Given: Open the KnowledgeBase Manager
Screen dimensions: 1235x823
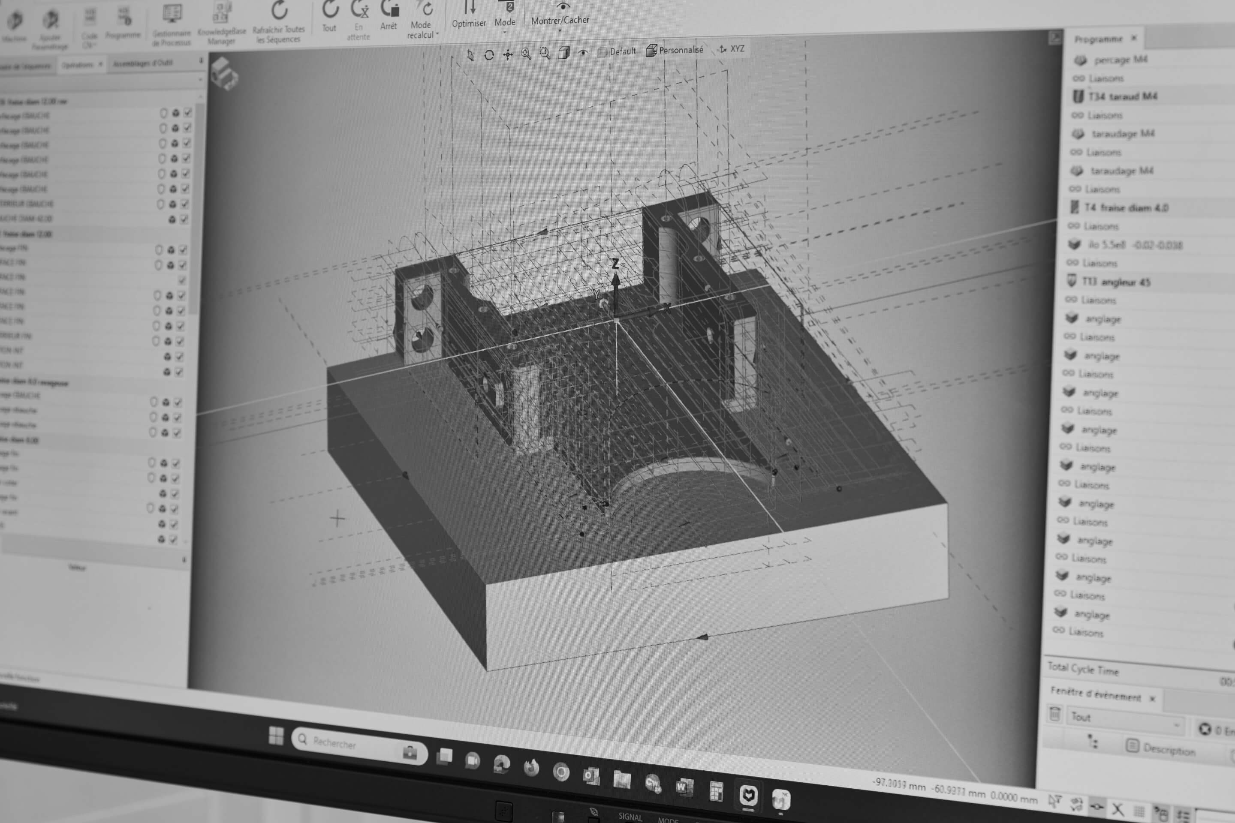Looking at the screenshot, I should tap(223, 23).
